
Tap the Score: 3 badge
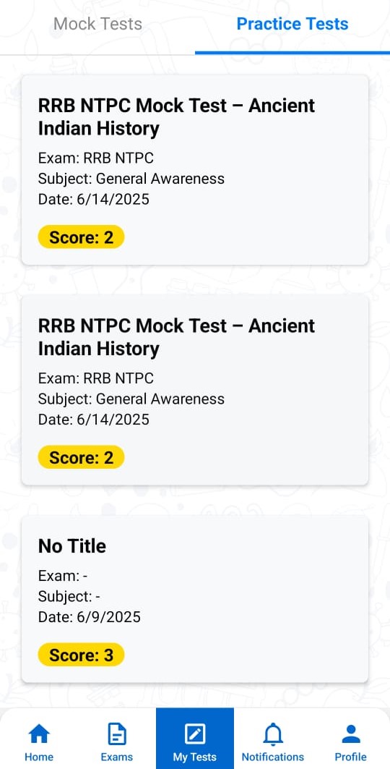[81, 655]
